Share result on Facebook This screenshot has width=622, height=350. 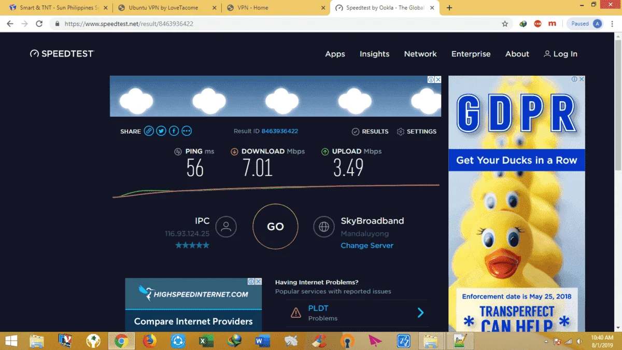(174, 131)
